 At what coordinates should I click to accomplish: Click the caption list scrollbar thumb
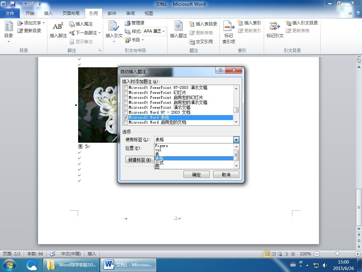point(236,110)
